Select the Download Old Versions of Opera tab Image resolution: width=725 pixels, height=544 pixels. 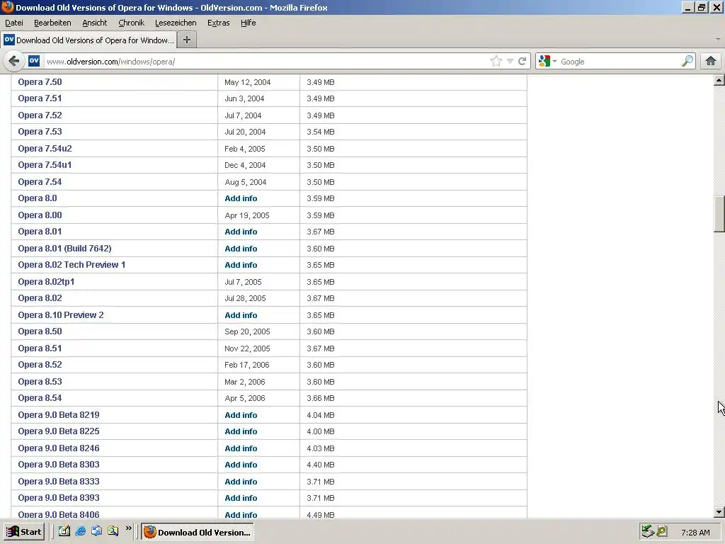89,40
